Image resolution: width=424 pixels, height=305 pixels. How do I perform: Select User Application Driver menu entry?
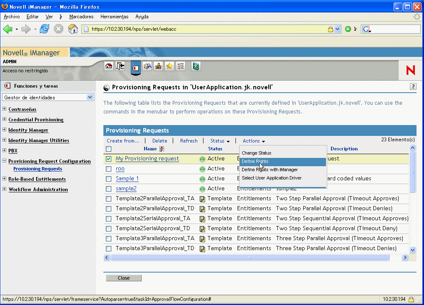pos(272,178)
